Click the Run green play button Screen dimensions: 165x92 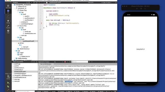8,83
